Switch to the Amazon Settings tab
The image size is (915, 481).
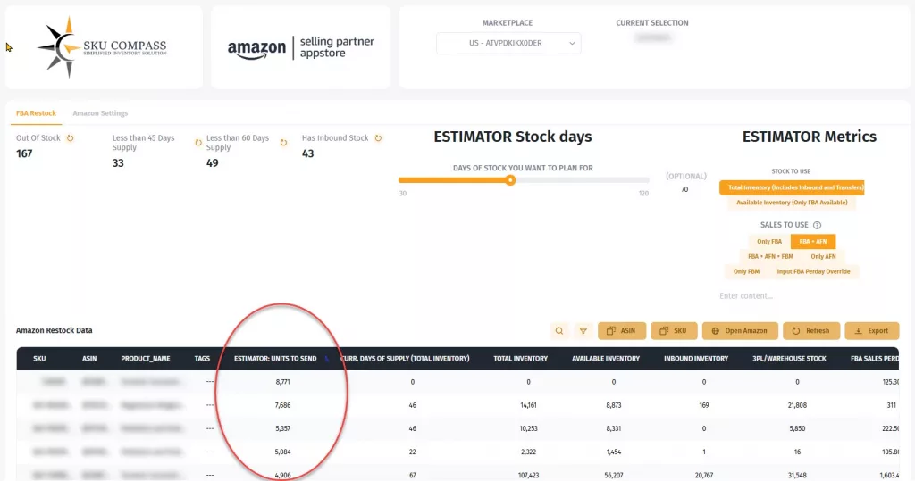tap(100, 113)
